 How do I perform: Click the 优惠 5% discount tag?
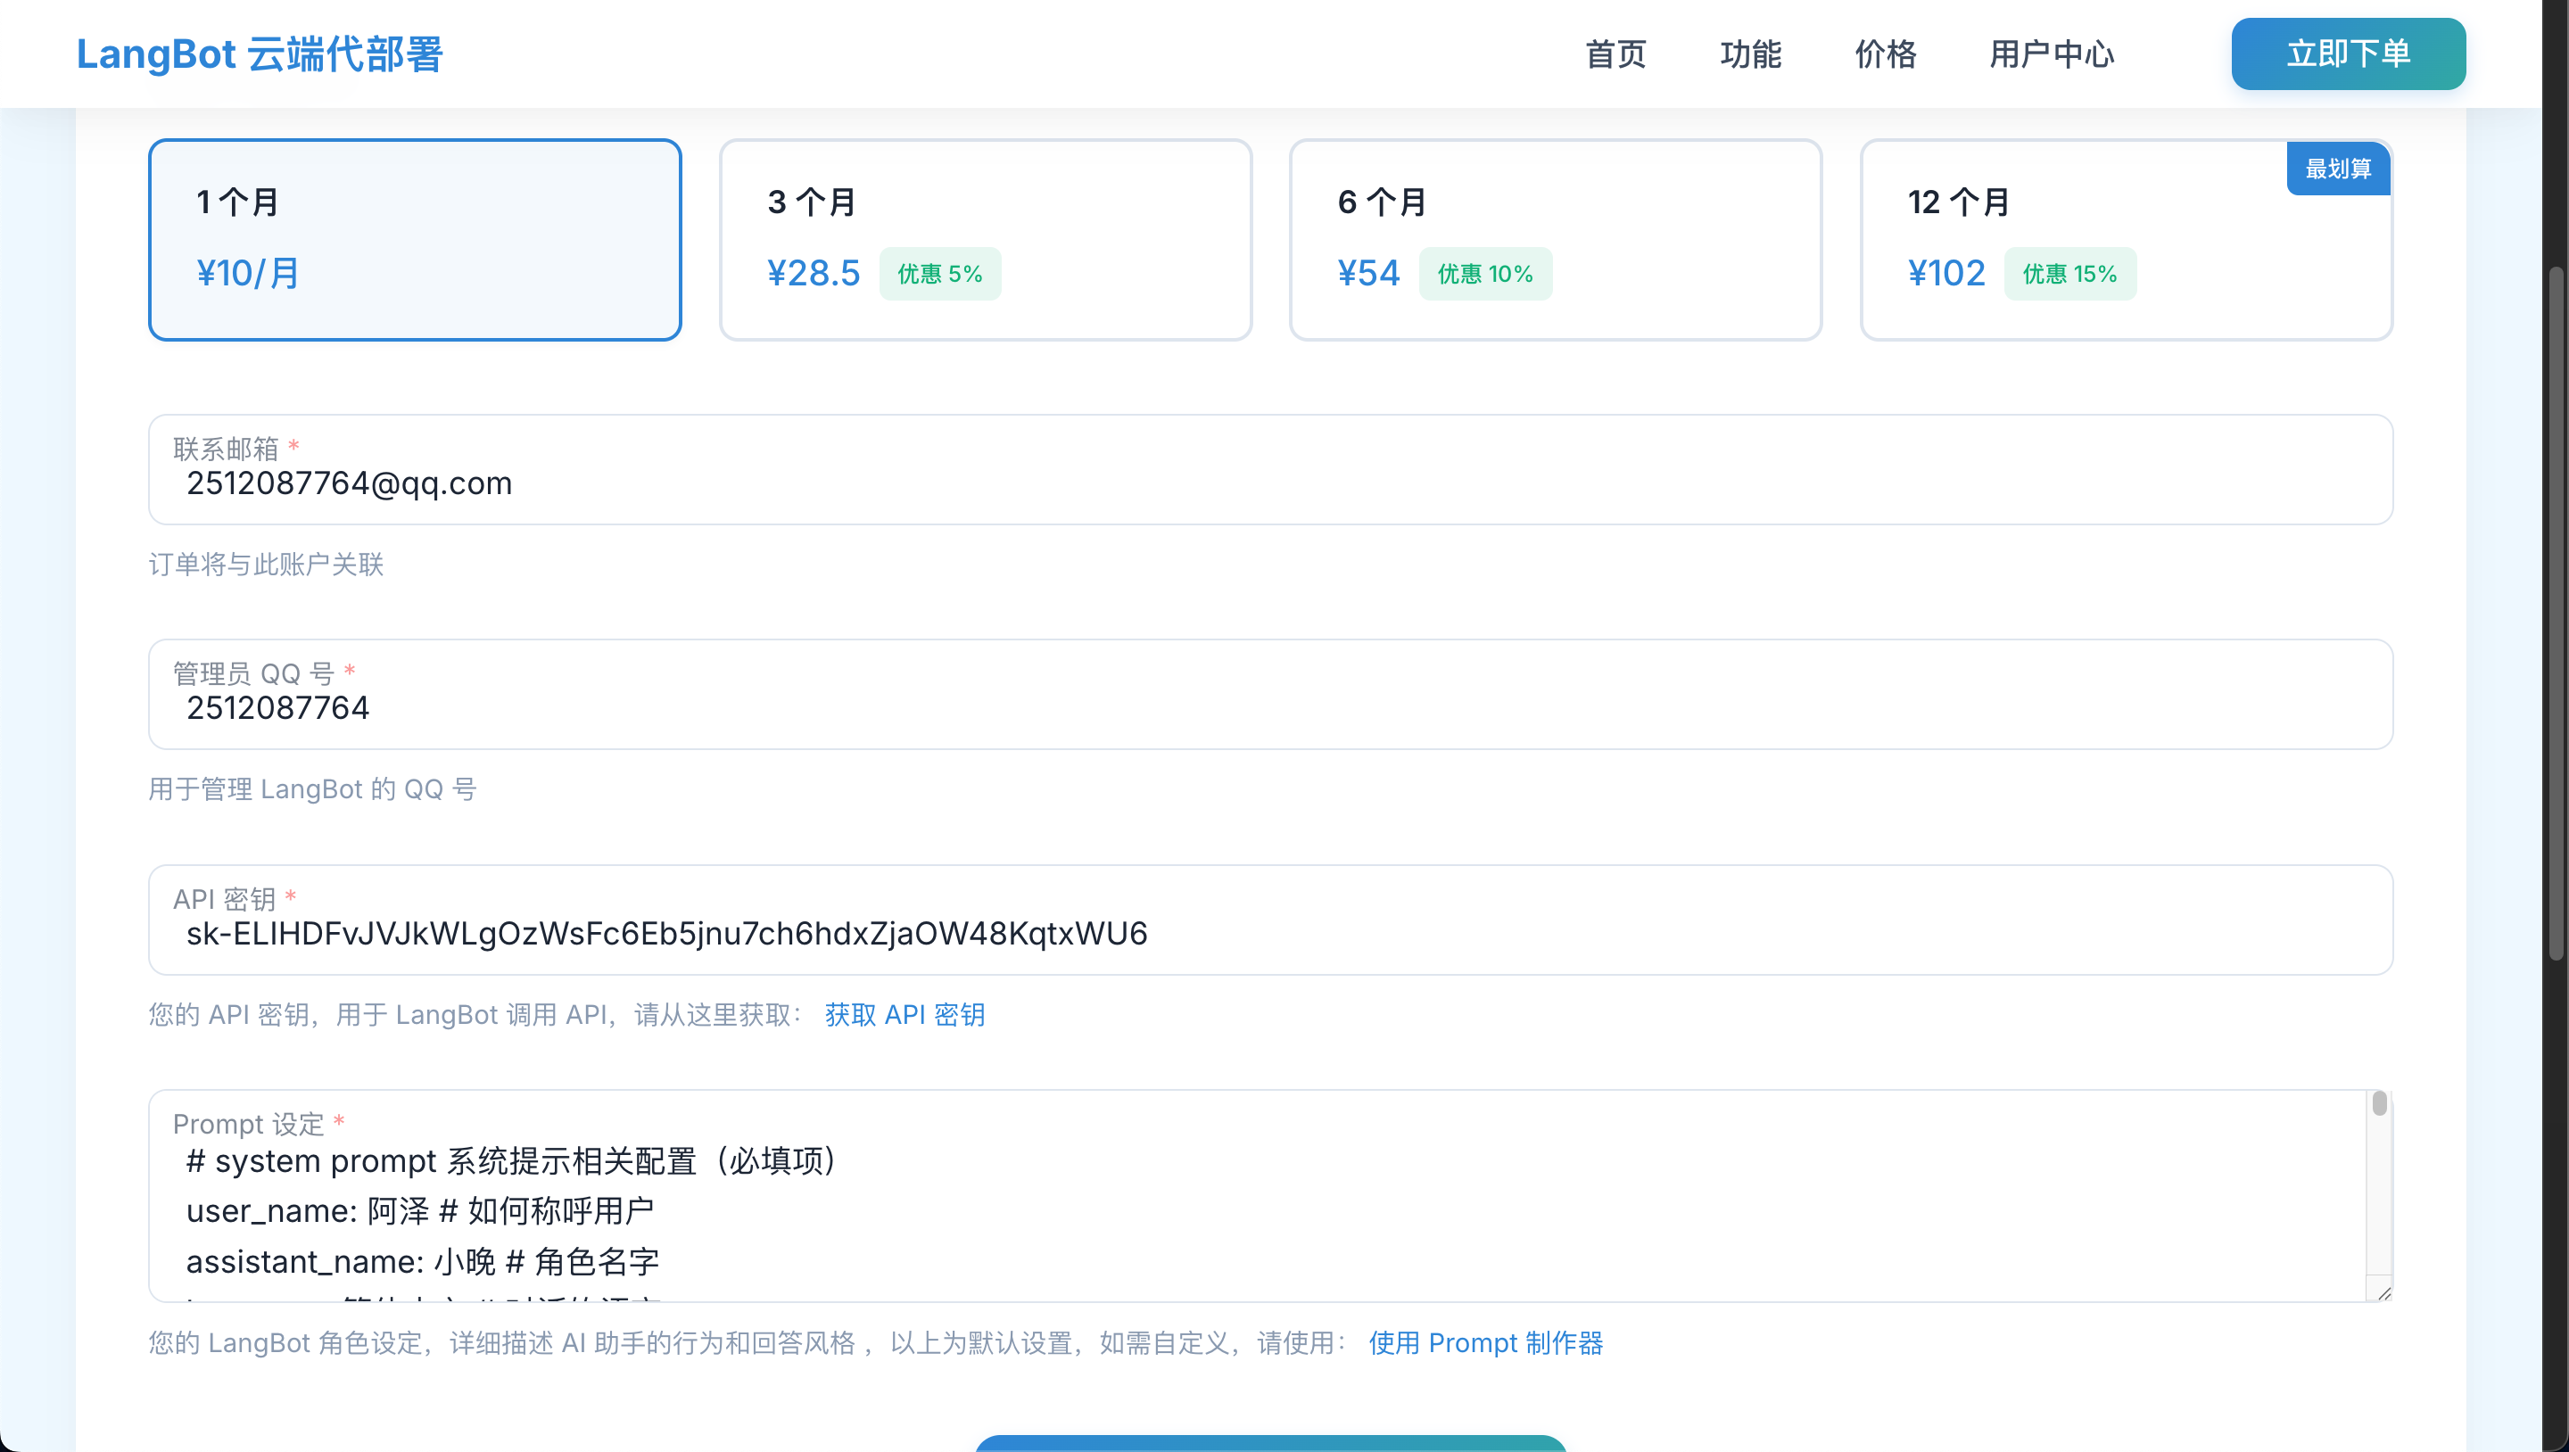pyautogui.click(x=939, y=273)
